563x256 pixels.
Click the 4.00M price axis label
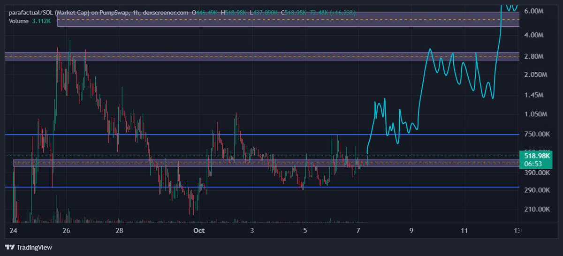pos(533,35)
